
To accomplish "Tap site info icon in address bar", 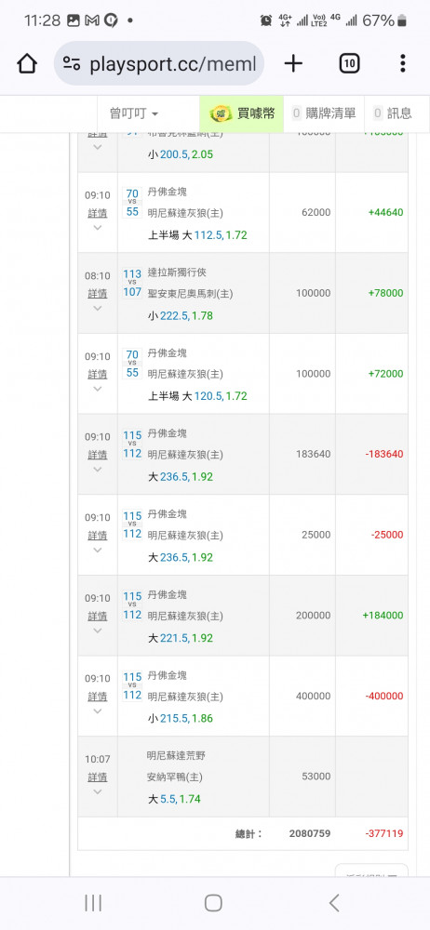I will [x=72, y=64].
